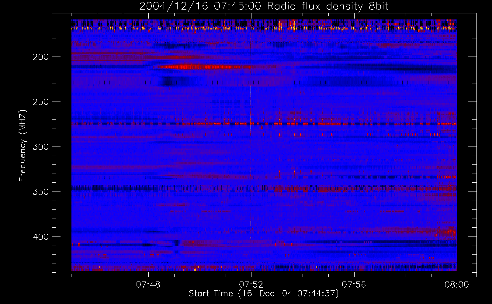Click the 300 frequency axis label

click(41, 147)
